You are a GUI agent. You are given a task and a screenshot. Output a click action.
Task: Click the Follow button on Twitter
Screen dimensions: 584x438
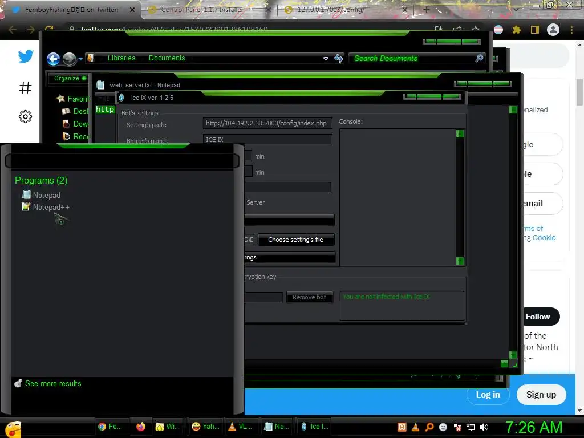(x=537, y=317)
